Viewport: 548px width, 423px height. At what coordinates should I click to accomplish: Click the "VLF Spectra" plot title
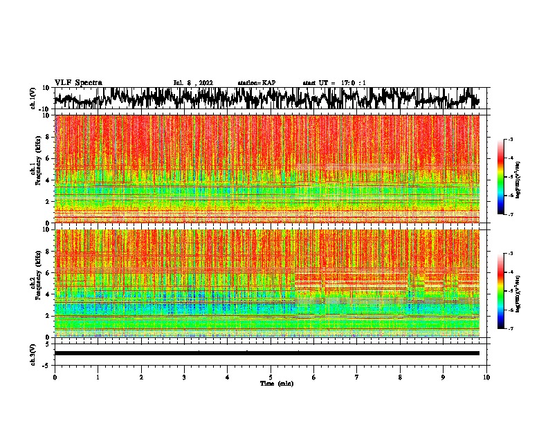point(78,83)
